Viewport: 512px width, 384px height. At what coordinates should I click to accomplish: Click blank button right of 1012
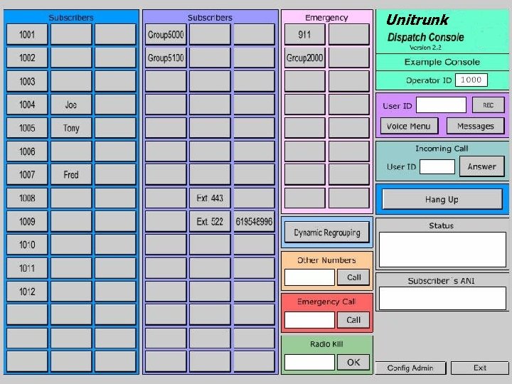(x=71, y=292)
